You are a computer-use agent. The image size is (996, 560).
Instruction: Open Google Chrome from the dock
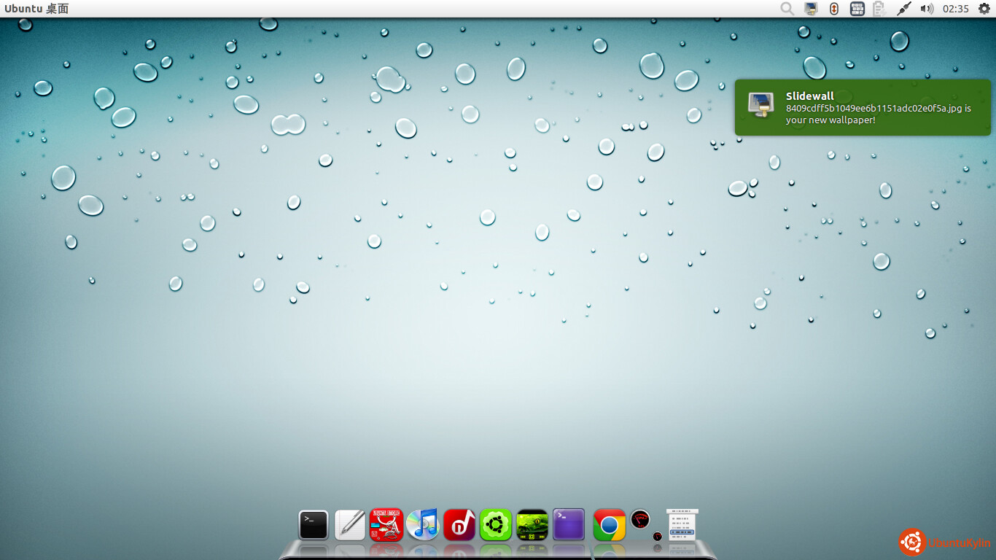pos(609,525)
